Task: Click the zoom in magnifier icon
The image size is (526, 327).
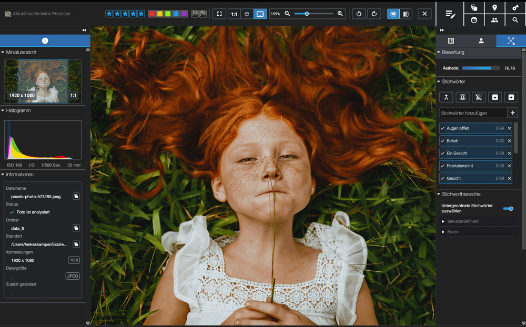Action: point(340,14)
